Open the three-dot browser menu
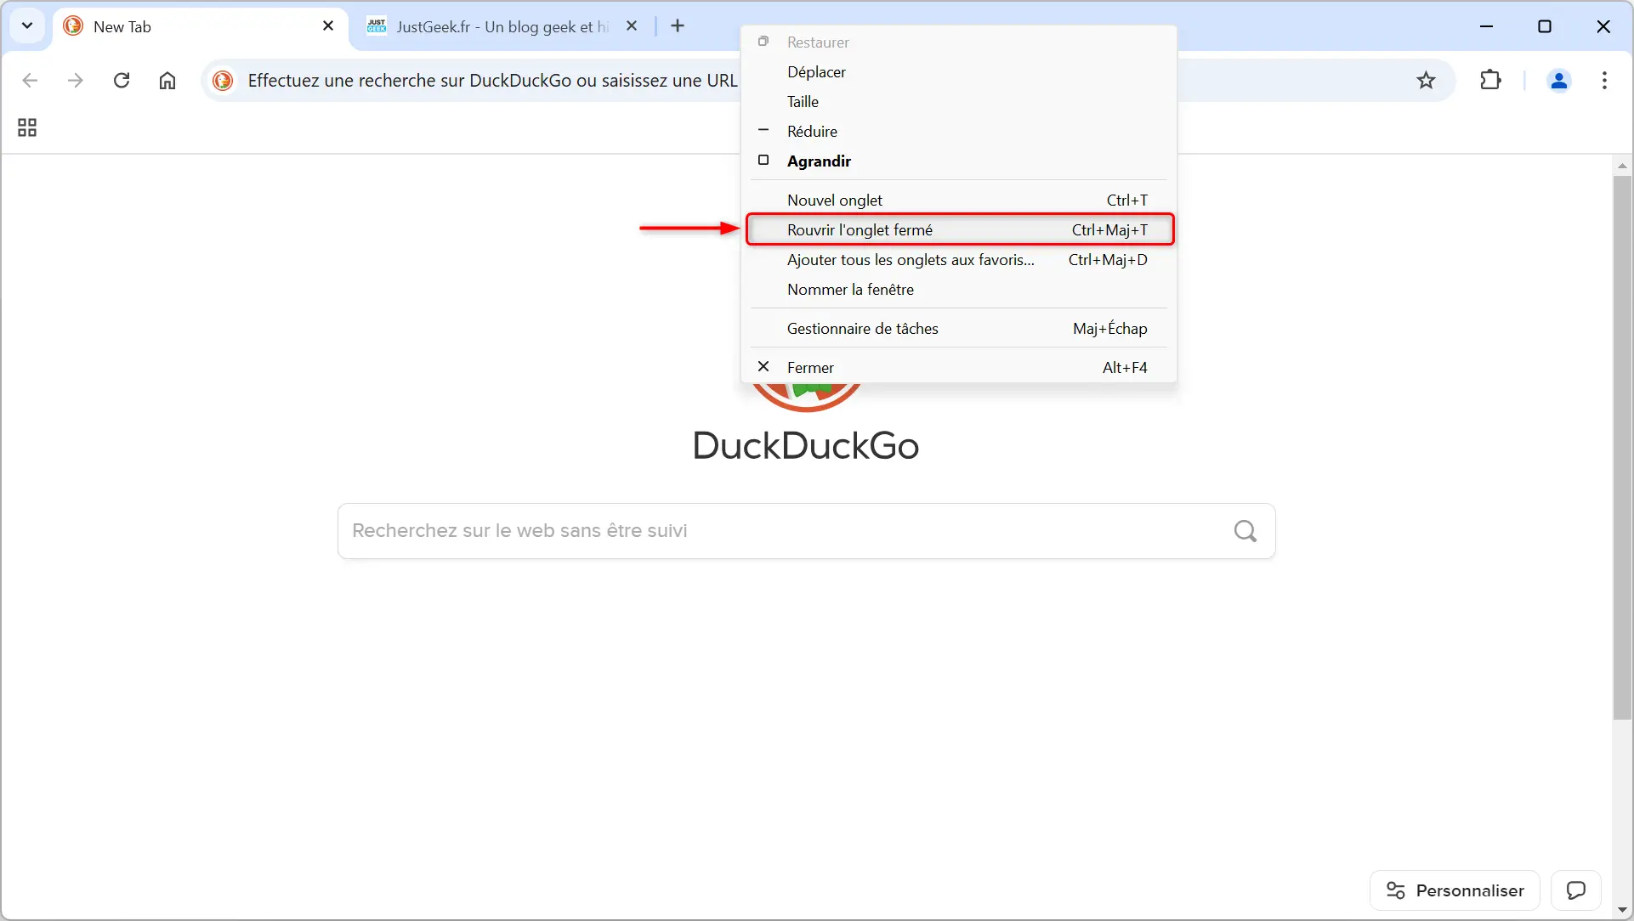This screenshot has width=1634, height=921. [x=1604, y=81]
